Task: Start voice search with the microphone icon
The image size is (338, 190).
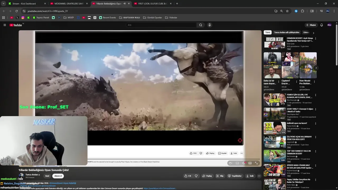Action: pos(210,25)
